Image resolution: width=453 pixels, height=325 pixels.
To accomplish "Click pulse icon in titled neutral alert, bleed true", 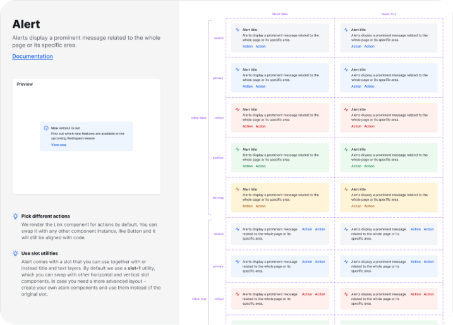I will pyautogui.click(x=346, y=30).
